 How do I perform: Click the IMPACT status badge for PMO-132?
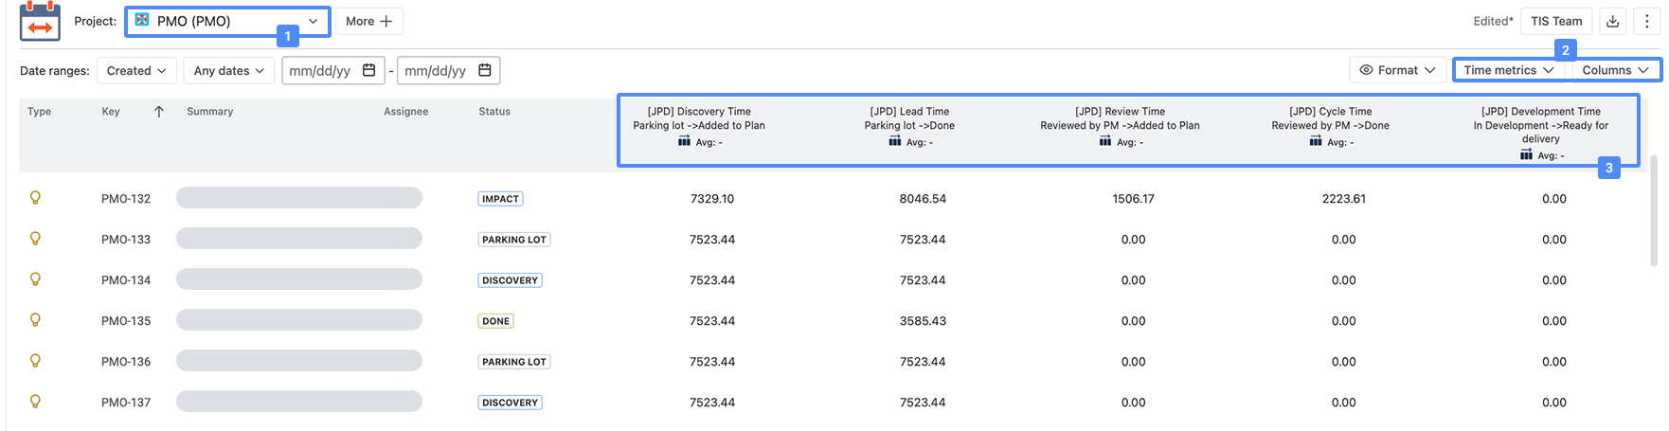pyautogui.click(x=500, y=199)
